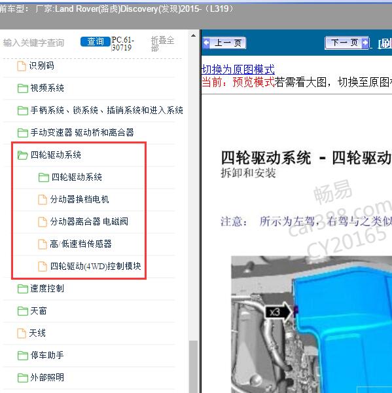Click the 速度控制 folder icon
Image resolution: width=392 pixels, height=393 pixels.
pyautogui.click(x=23, y=288)
